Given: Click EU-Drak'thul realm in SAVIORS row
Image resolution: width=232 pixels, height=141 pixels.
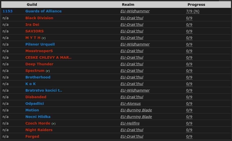Looking at the screenshot, I should click(132, 31).
